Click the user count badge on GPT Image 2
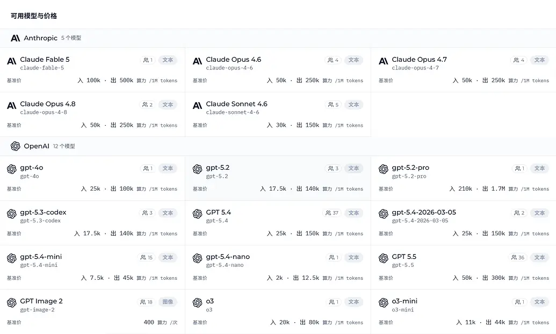The height and width of the screenshot is (334, 556). pos(146,302)
